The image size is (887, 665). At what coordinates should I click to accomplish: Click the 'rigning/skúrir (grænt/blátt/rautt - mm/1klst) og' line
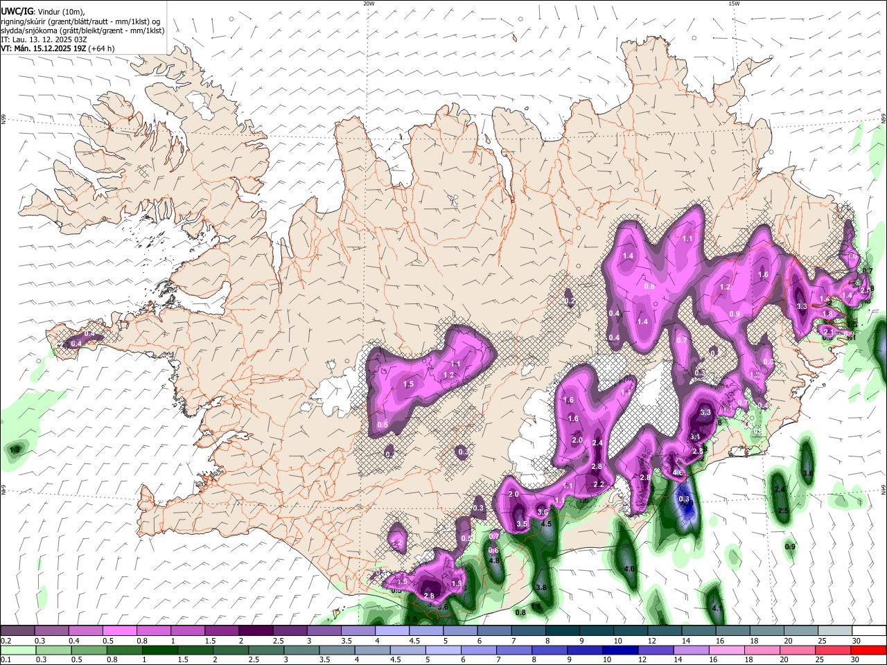[80, 21]
